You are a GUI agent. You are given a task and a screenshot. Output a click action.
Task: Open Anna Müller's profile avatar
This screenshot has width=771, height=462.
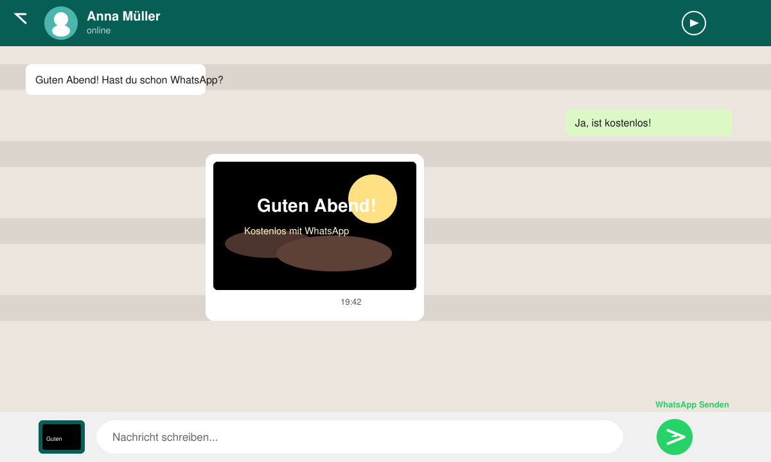coord(61,23)
